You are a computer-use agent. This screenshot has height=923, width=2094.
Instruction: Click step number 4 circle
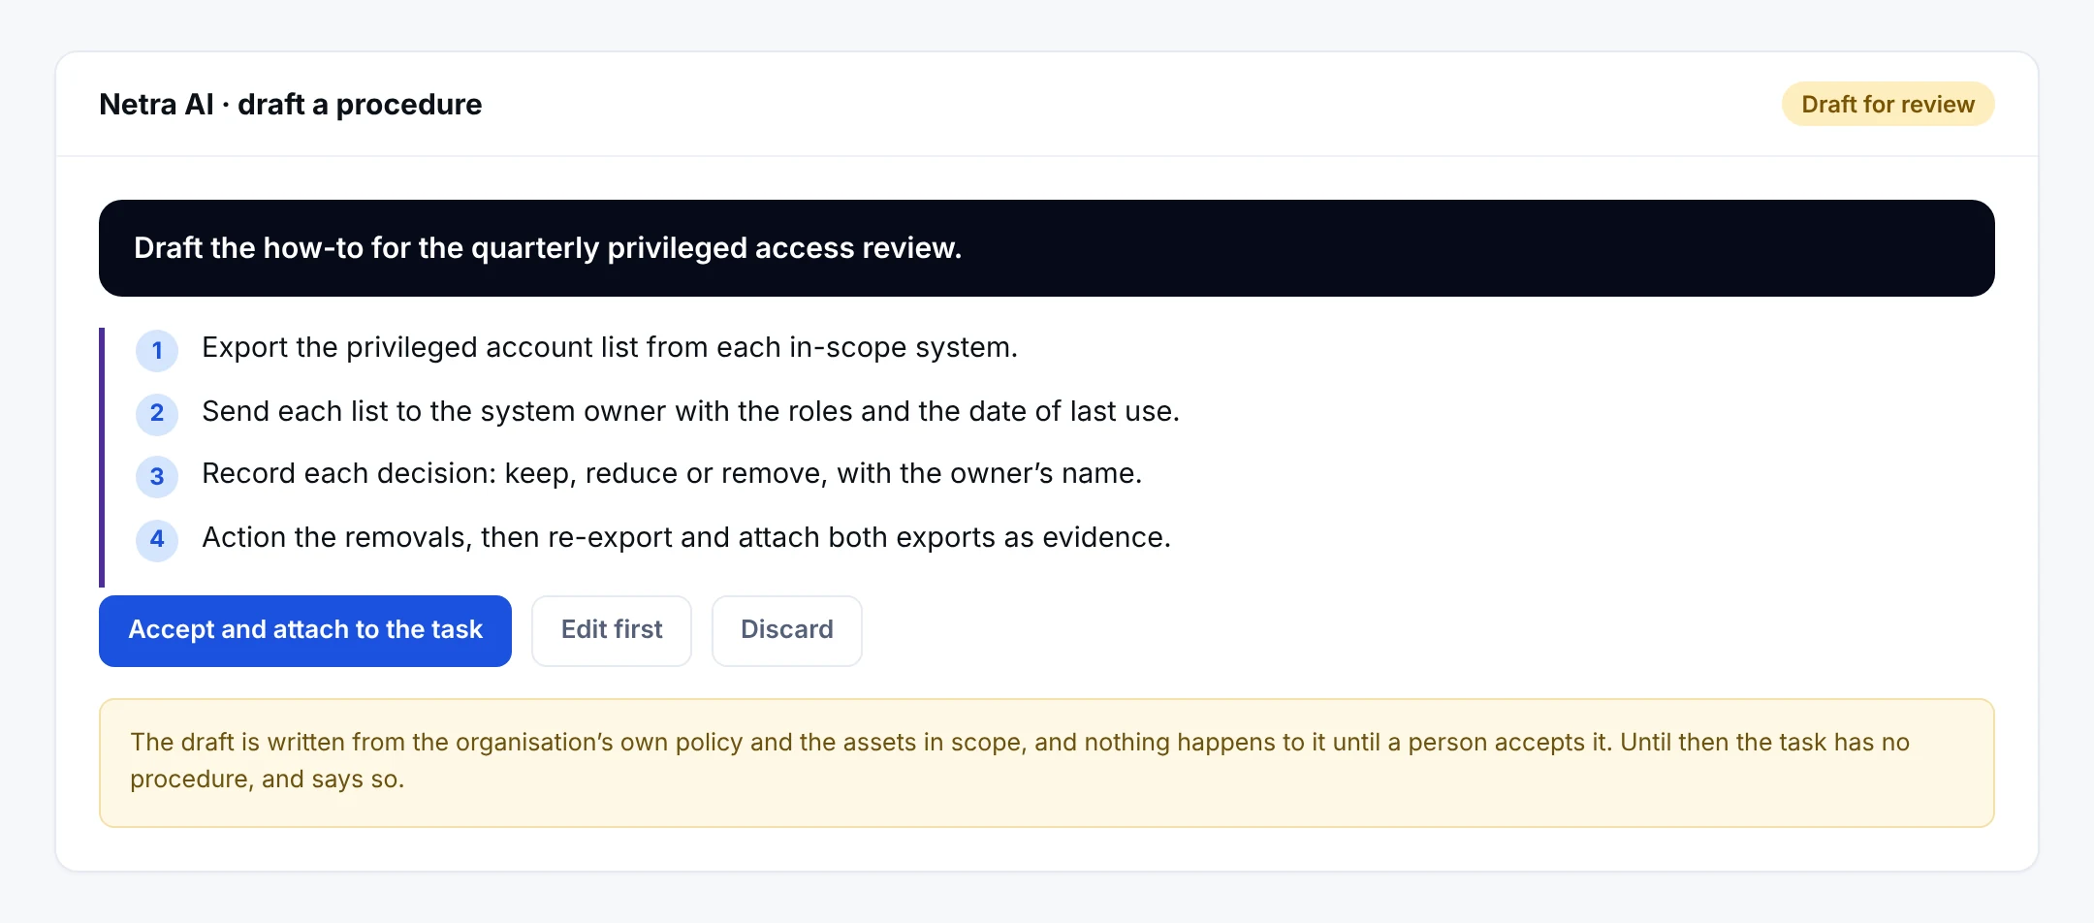click(x=157, y=540)
